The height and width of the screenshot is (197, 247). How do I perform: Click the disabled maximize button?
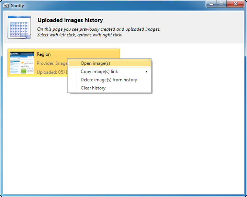coord(222,4)
